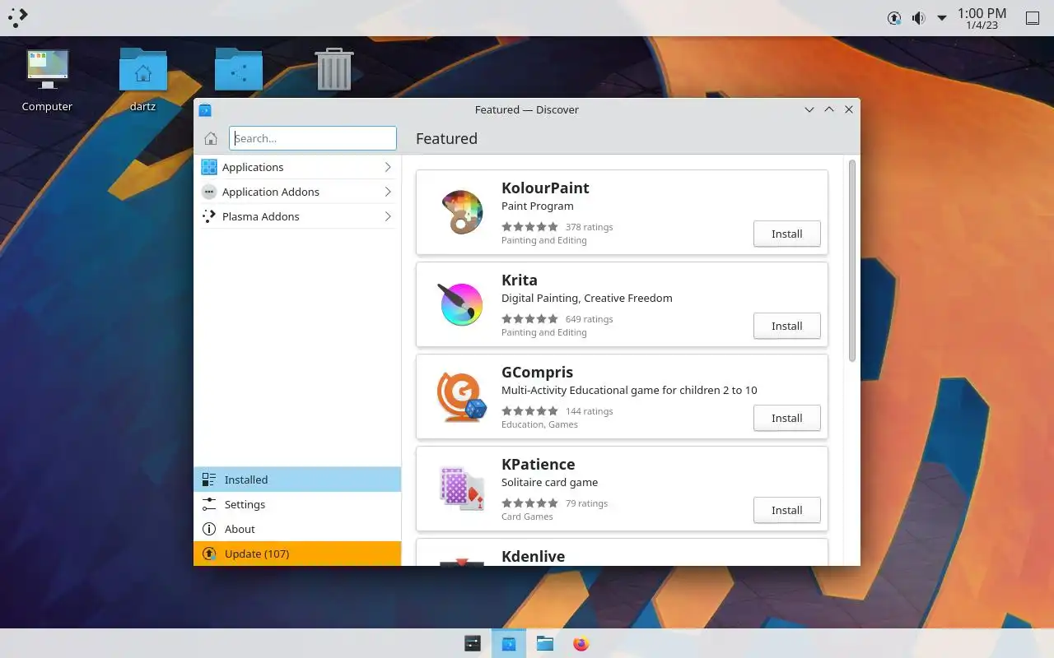Click the Search input field
Viewport: 1054px width, 658px height.
(x=313, y=138)
